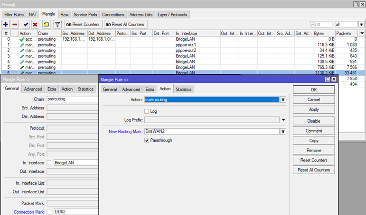
Task: Open the Action dropdown list
Action: 283,99
